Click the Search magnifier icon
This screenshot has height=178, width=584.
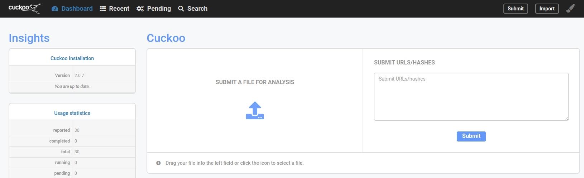[181, 9]
